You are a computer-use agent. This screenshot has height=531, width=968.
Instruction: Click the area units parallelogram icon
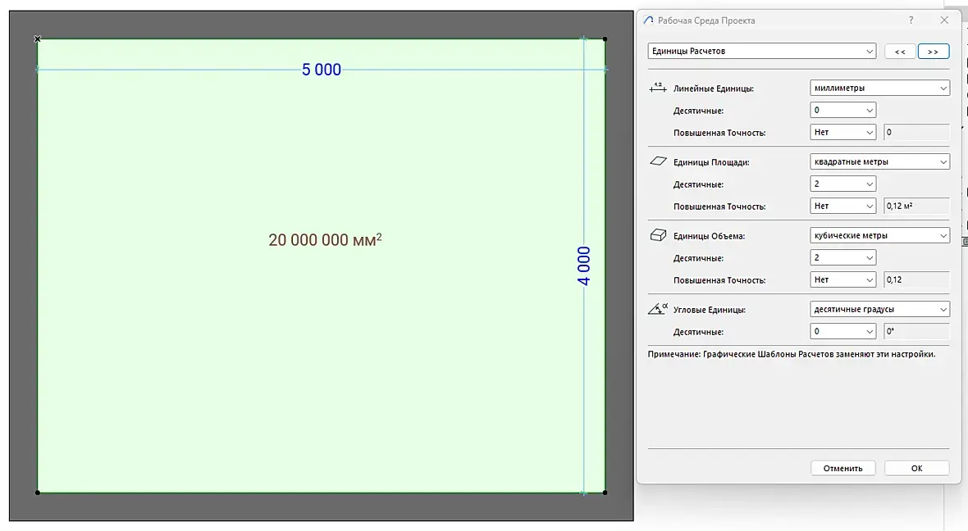pos(658,161)
